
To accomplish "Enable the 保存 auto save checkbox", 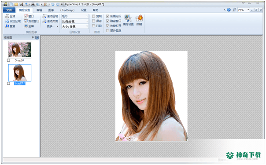I will tap(94, 21).
